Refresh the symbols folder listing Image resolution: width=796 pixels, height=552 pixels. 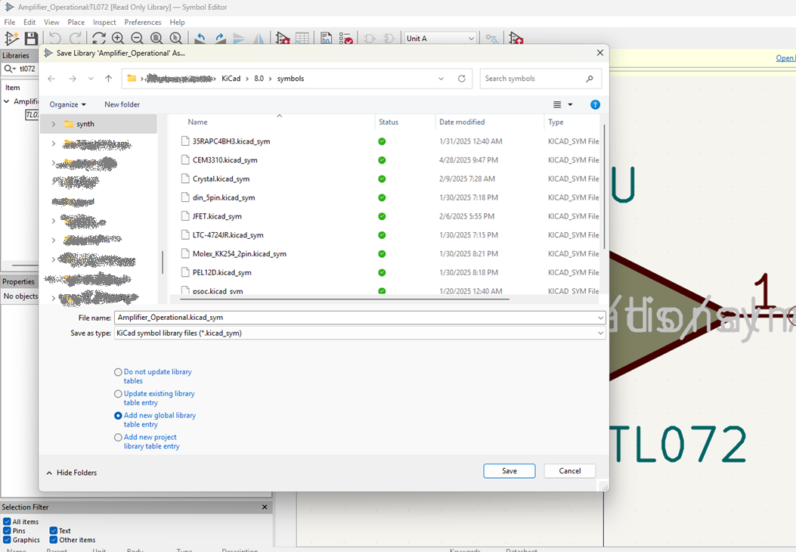point(461,79)
